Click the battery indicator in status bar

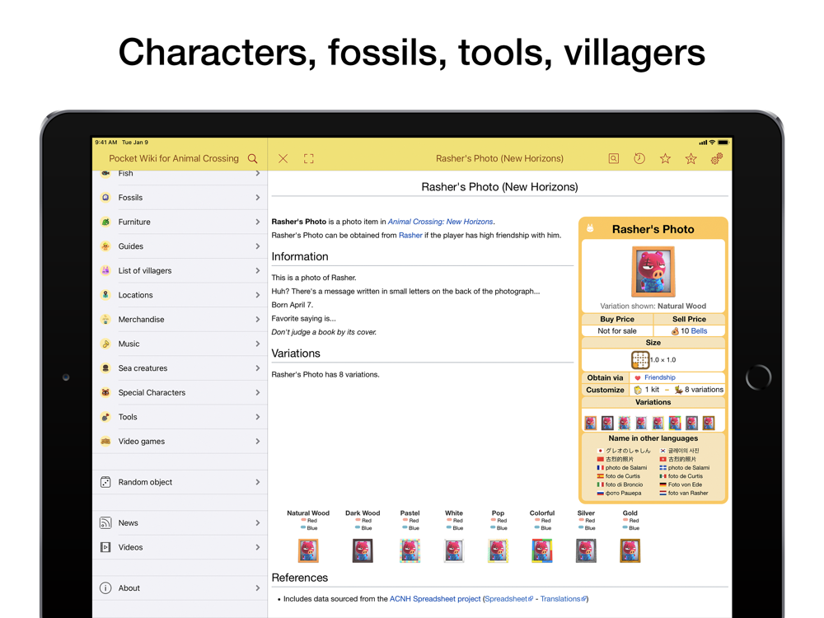click(x=723, y=143)
